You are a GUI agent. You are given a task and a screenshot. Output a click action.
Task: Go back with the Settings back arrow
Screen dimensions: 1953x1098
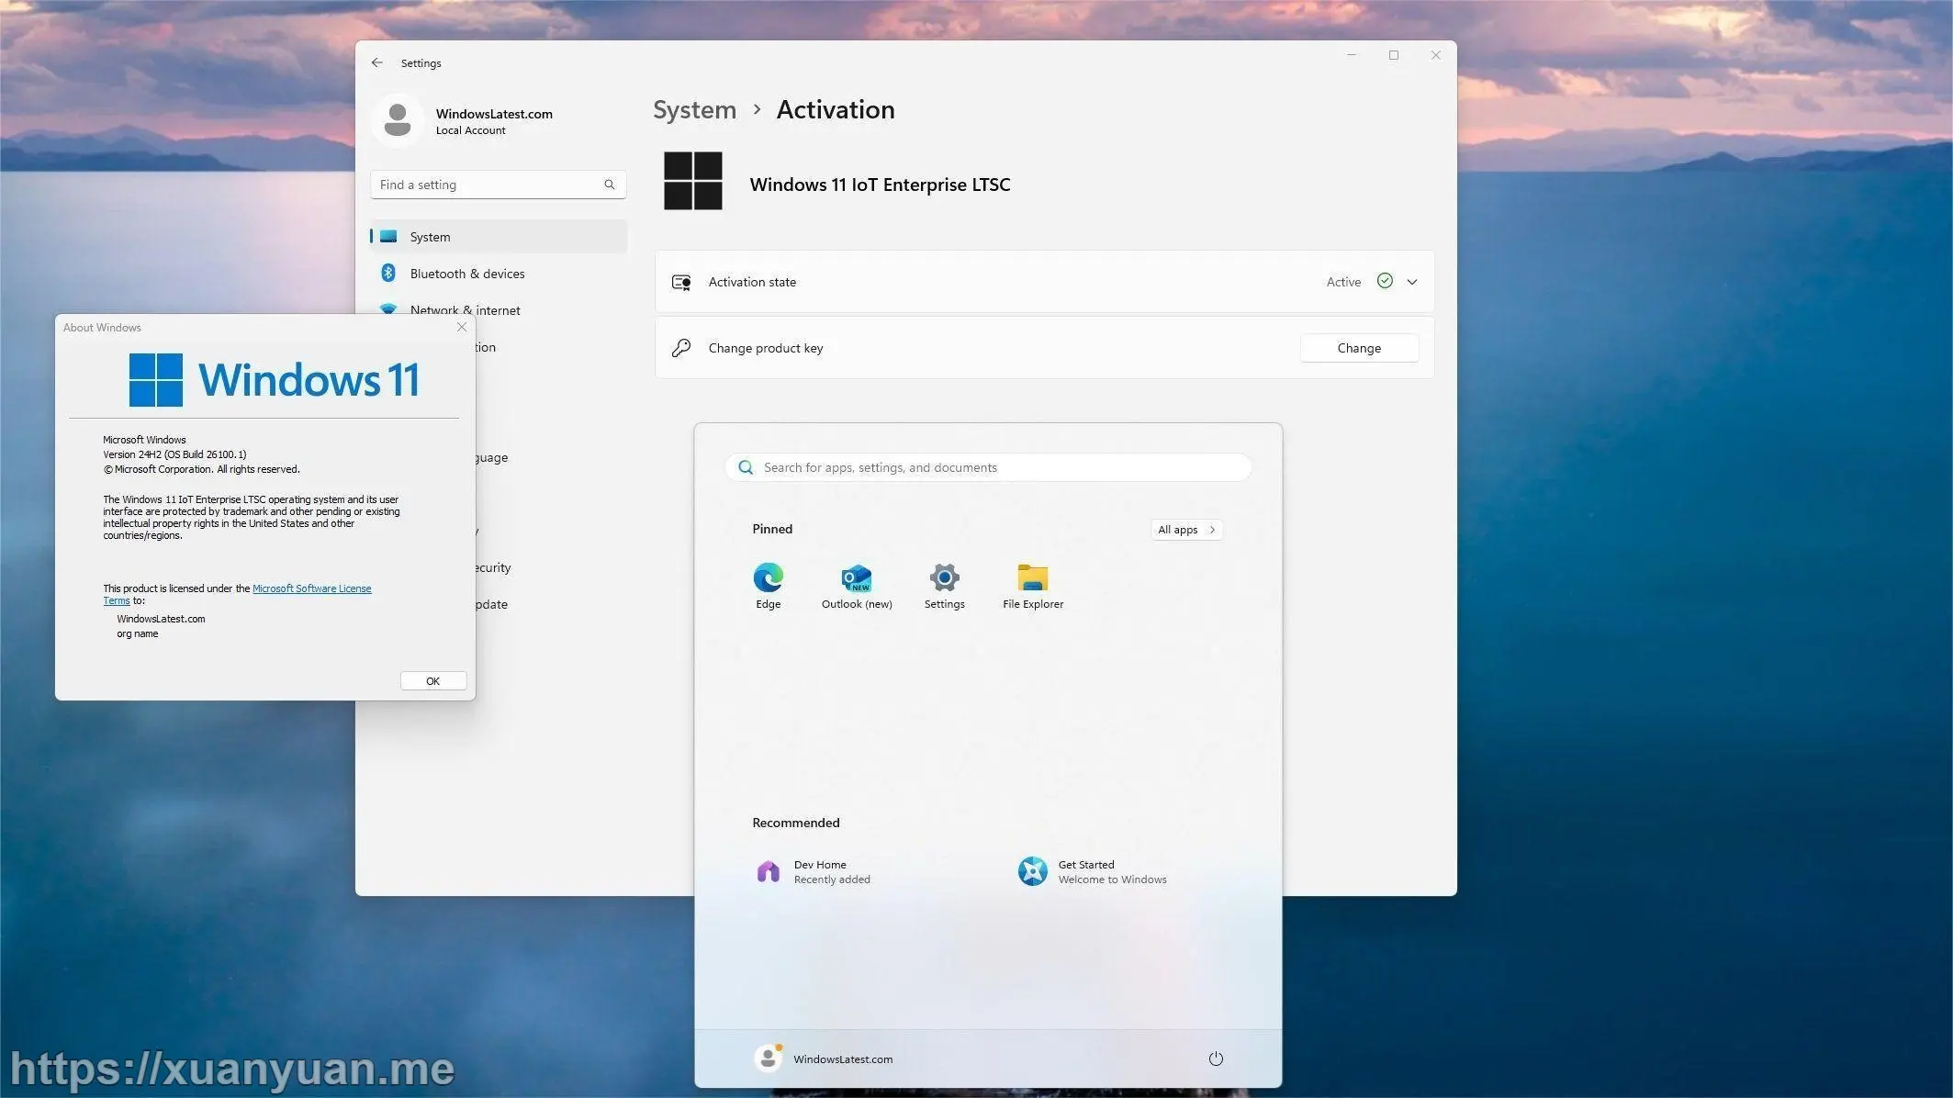377,62
